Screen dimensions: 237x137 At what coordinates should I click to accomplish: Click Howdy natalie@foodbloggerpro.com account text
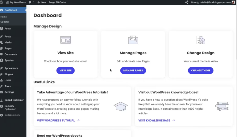click(211, 2)
